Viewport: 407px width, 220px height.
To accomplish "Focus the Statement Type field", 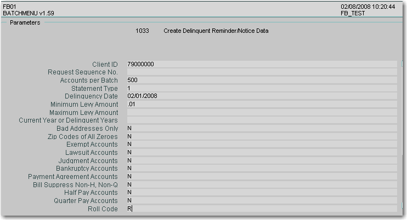I will click(261, 89).
